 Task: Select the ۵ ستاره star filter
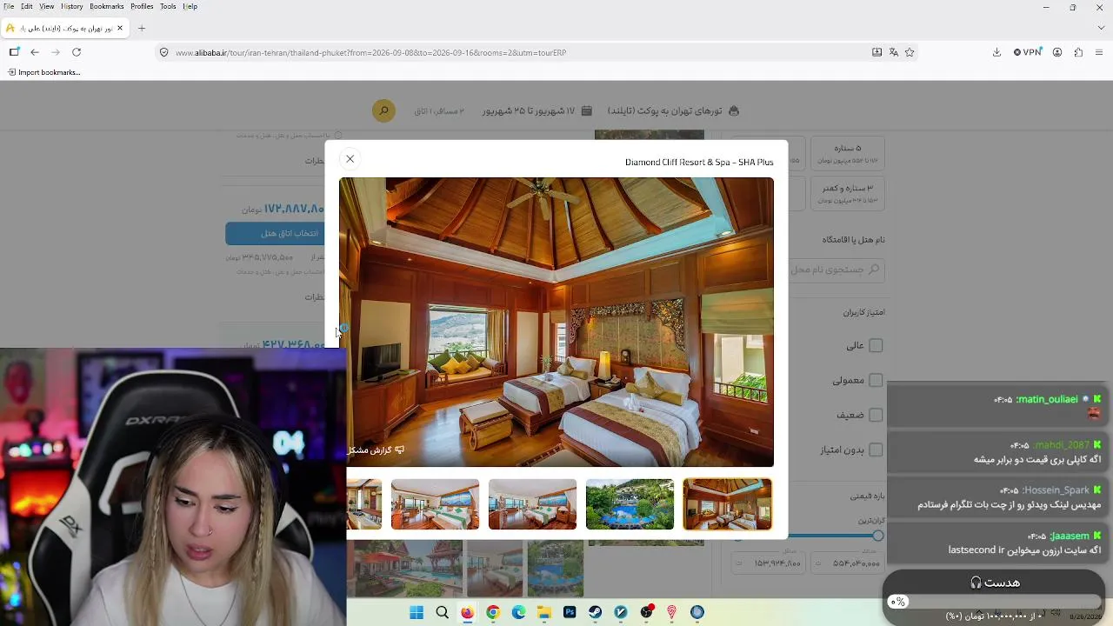[846, 153]
